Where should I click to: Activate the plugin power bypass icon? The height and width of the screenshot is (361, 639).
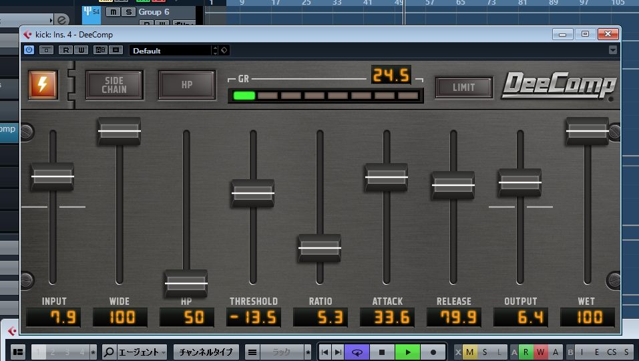[29, 50]
